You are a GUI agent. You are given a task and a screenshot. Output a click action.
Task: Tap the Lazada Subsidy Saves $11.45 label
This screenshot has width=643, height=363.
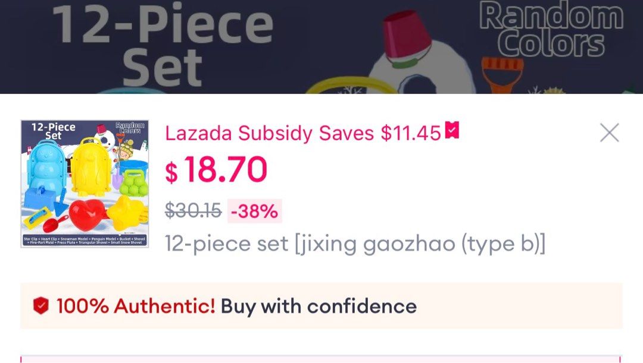[x=302, y=133]
